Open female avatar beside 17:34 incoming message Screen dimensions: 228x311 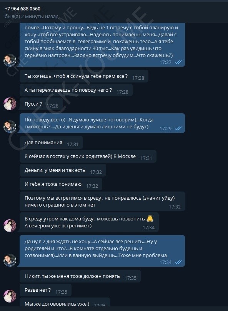click(10, 225)
